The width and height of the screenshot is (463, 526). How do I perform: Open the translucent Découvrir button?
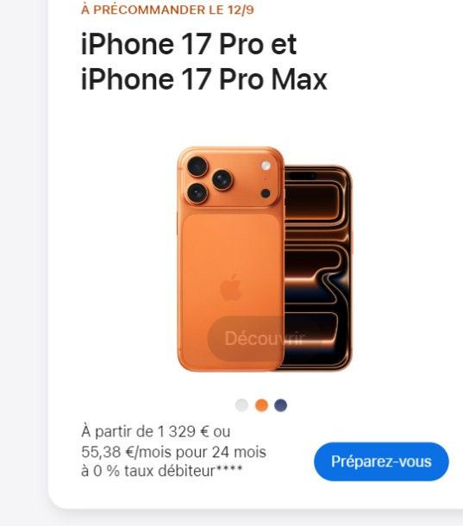tap(264, 338)
